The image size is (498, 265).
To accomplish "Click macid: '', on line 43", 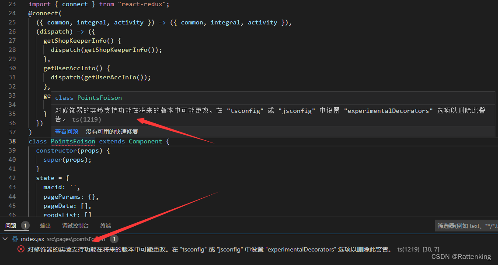I will (62, 187).
